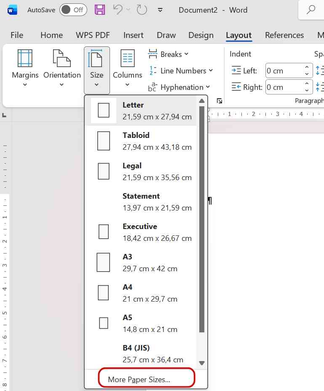Open More Paper Sizes dialog

[x=146, y=379]
